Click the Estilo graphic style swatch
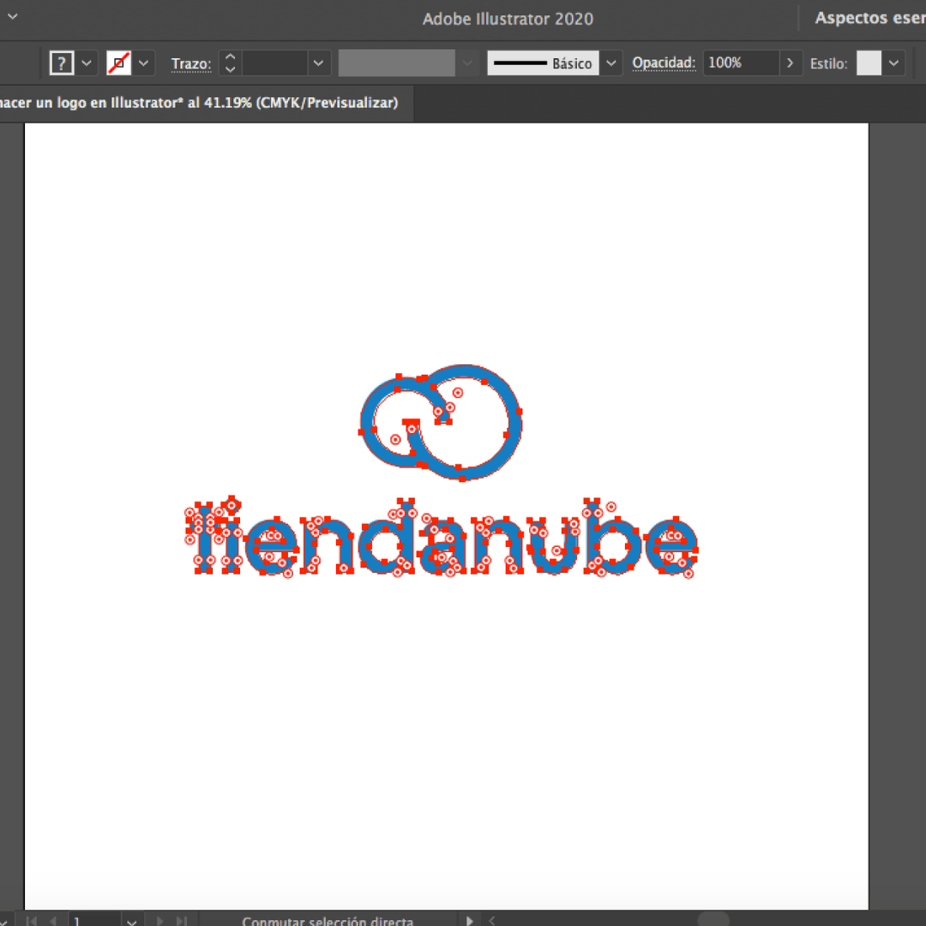Image resolution: width=926 pixels, height=926 pixels. pos(869,63)
